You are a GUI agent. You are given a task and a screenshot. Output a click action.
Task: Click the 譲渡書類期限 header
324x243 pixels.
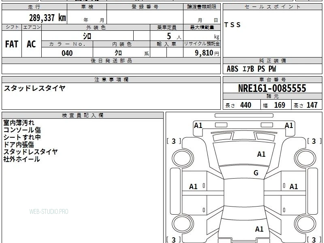[x=202, y=7]
